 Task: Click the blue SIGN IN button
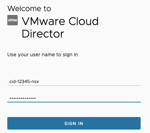[x=74, y=123]
